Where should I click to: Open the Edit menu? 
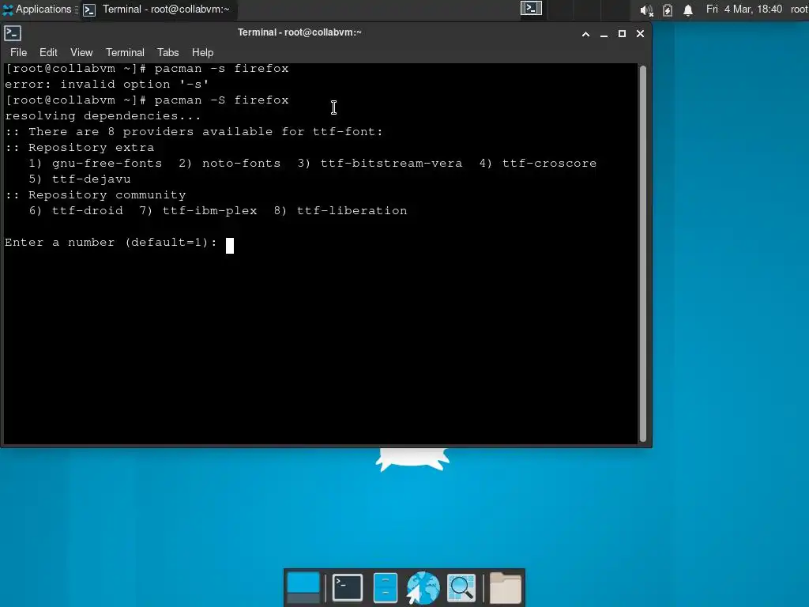[48, 53]
